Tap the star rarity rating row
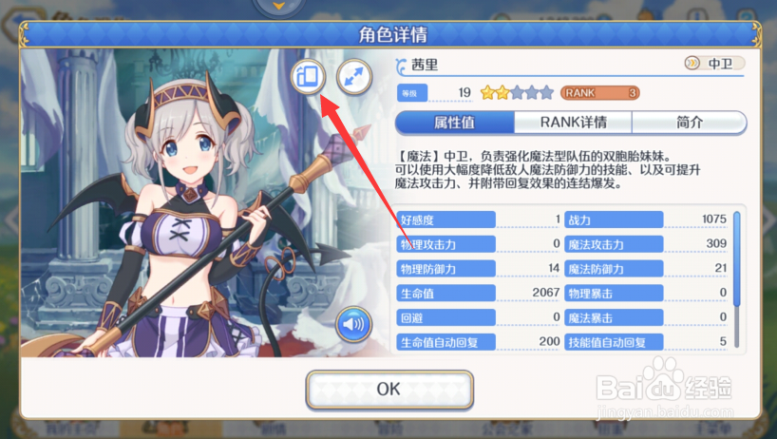Screen dimensions: 777x439 [517, 93]
